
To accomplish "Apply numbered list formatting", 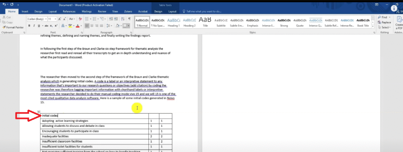I will coord(94,19).
